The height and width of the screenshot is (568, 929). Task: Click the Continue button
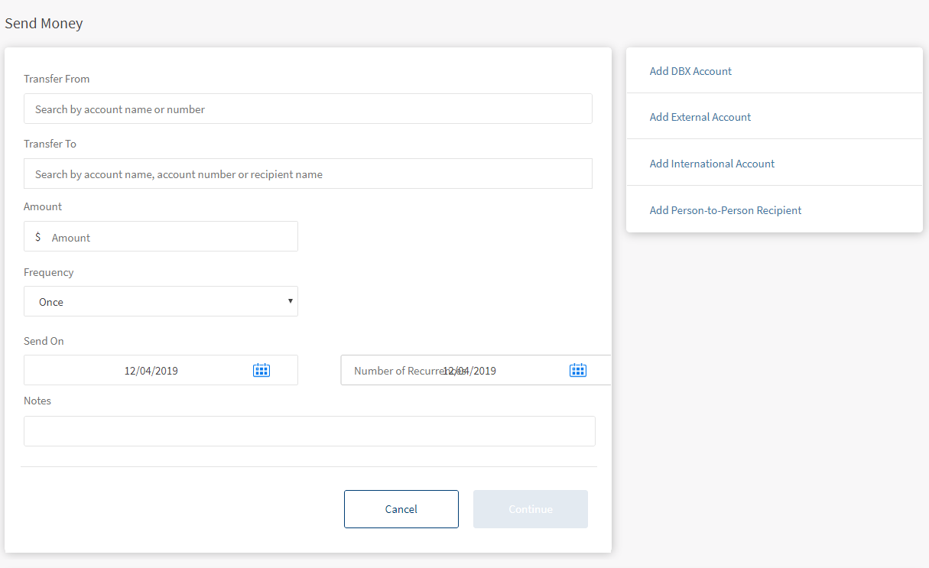coord(530,509)
